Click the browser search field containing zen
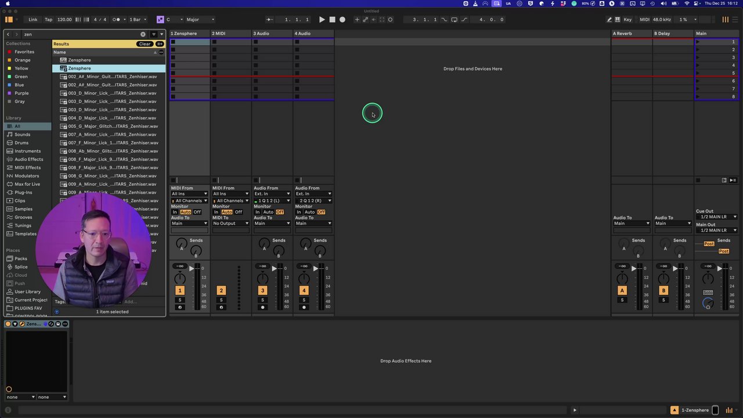Screen dimensions: 743x418 (81, 34)
